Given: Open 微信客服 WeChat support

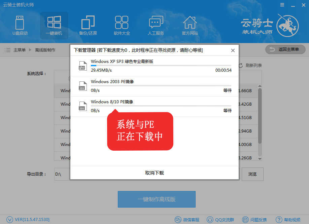Looking at the screenshot, I should [x=187, y=220].
